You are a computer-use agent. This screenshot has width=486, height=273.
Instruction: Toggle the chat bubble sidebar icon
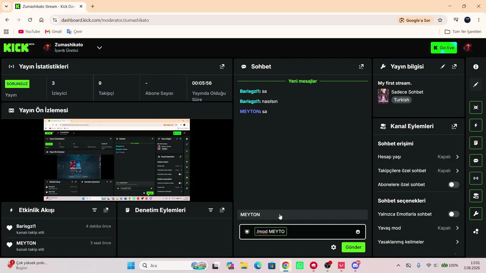pos(476,160)
